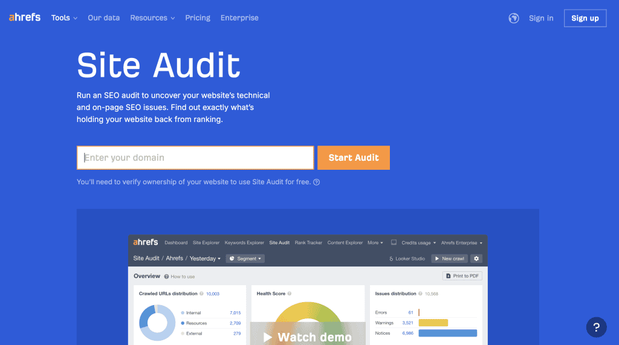The width and height of the screenshot is (619, 345).
Task: Play the Watch demo video
Action: 308,337
